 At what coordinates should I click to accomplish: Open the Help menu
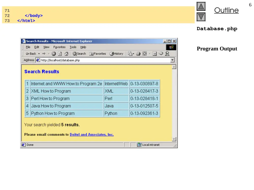tap(83, 47)
